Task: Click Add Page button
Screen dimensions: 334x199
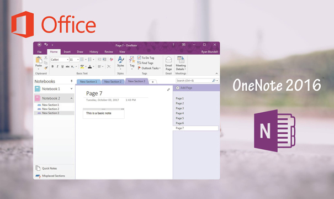Action: click(x=184, y=88)
